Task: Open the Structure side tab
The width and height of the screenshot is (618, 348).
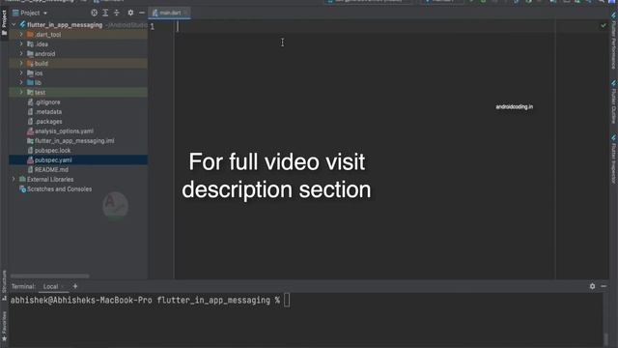Action: (x=4, y=285)
